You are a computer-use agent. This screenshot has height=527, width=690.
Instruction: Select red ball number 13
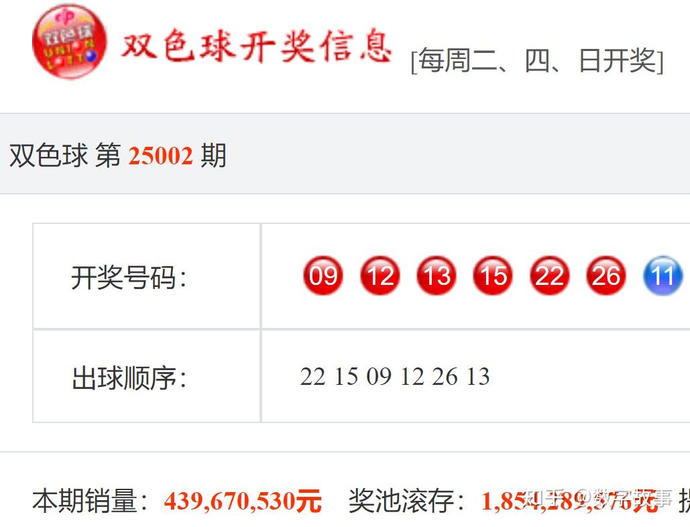[x=436, y=276]
